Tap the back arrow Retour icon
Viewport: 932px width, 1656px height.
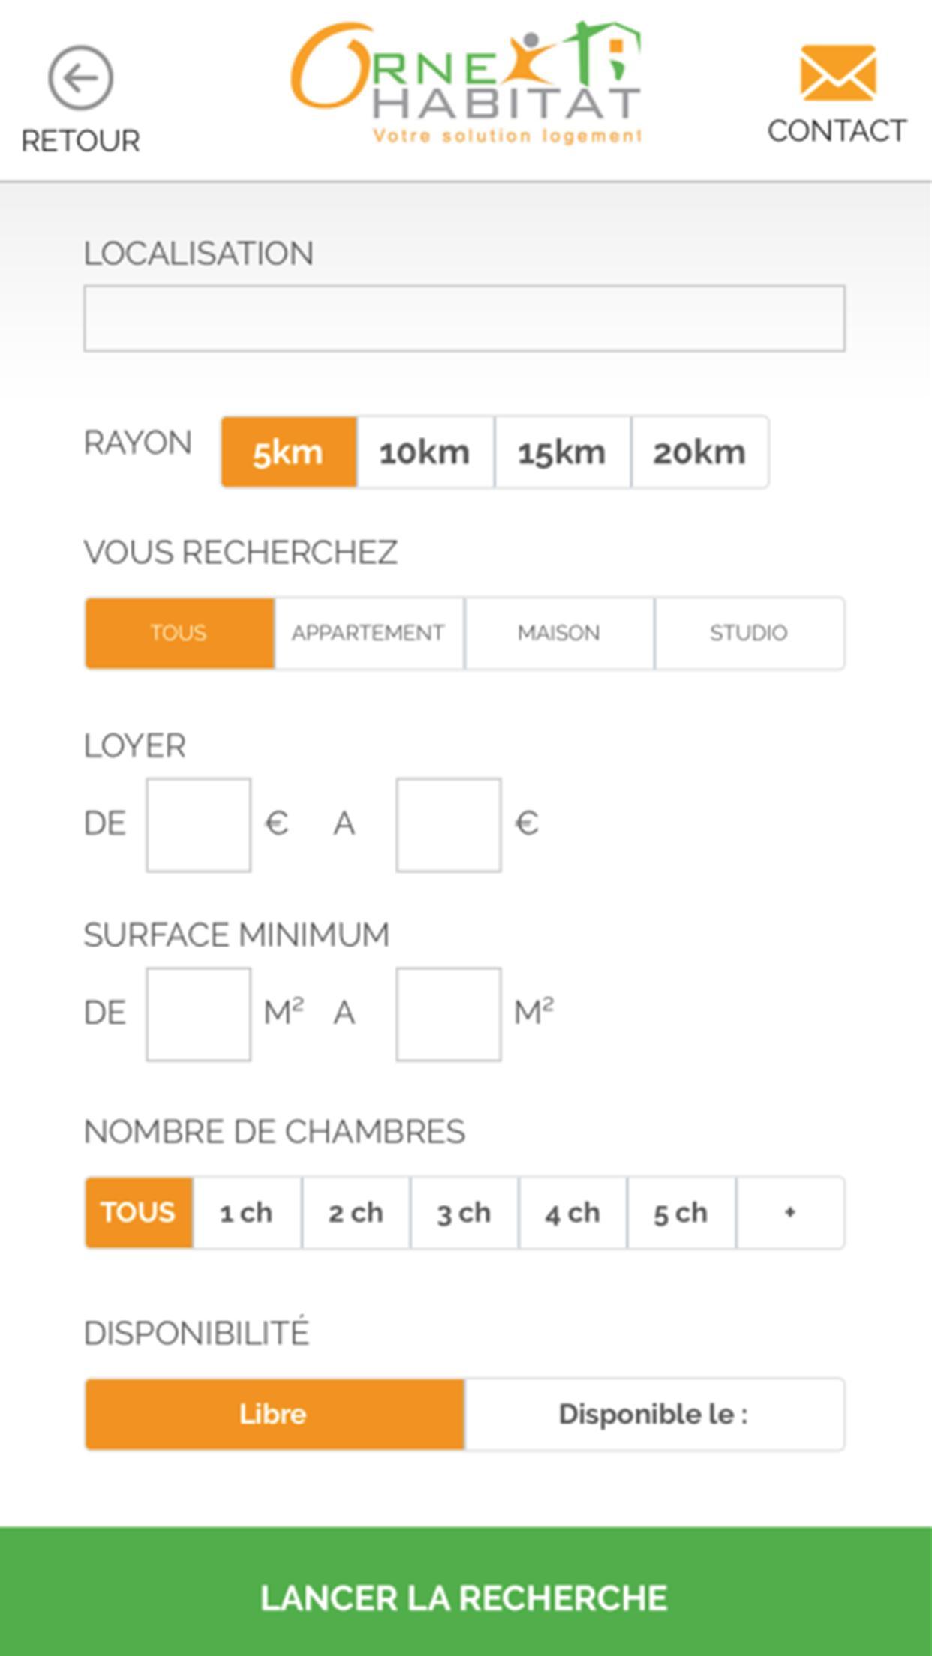(80, 79)
